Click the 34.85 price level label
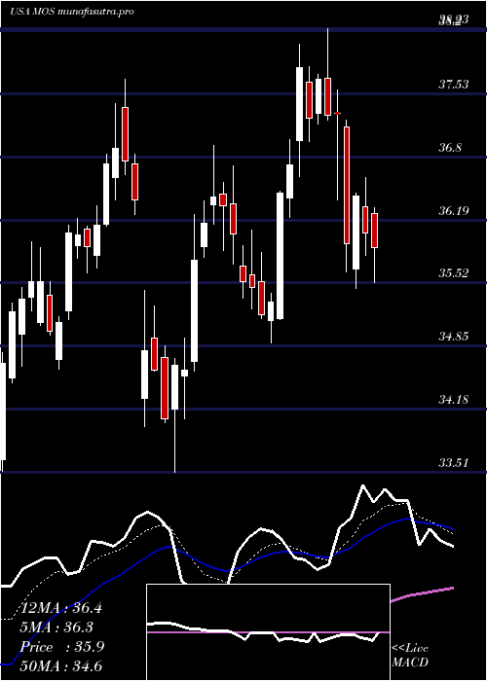The image size is (487, 681). [x=454, y=337]
